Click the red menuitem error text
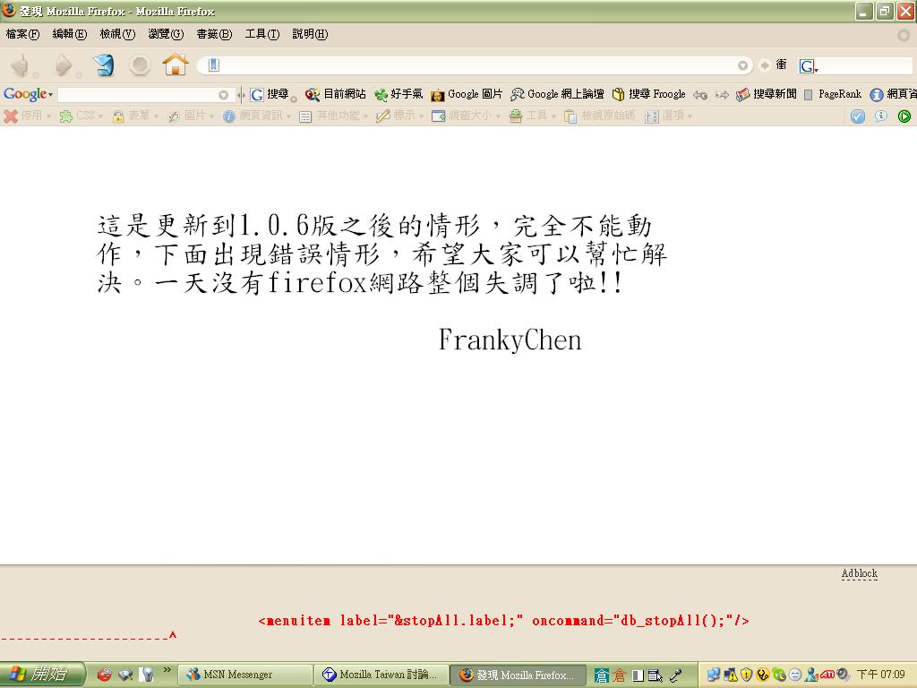917x688 pixels. 503,621
